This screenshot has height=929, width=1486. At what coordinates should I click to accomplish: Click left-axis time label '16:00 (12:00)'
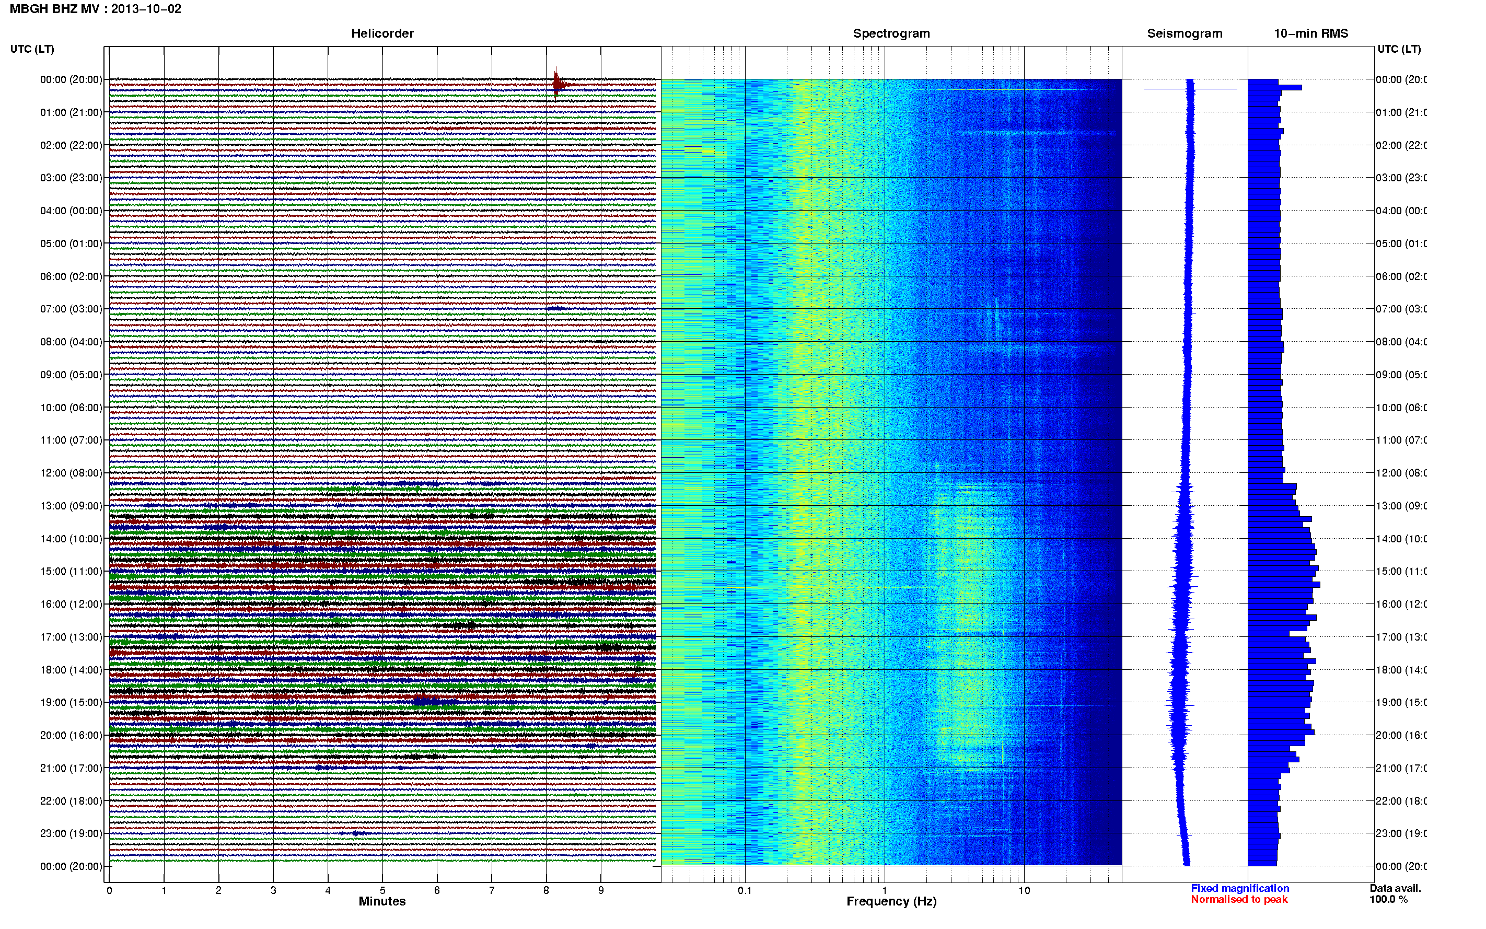tap(71, 605)
